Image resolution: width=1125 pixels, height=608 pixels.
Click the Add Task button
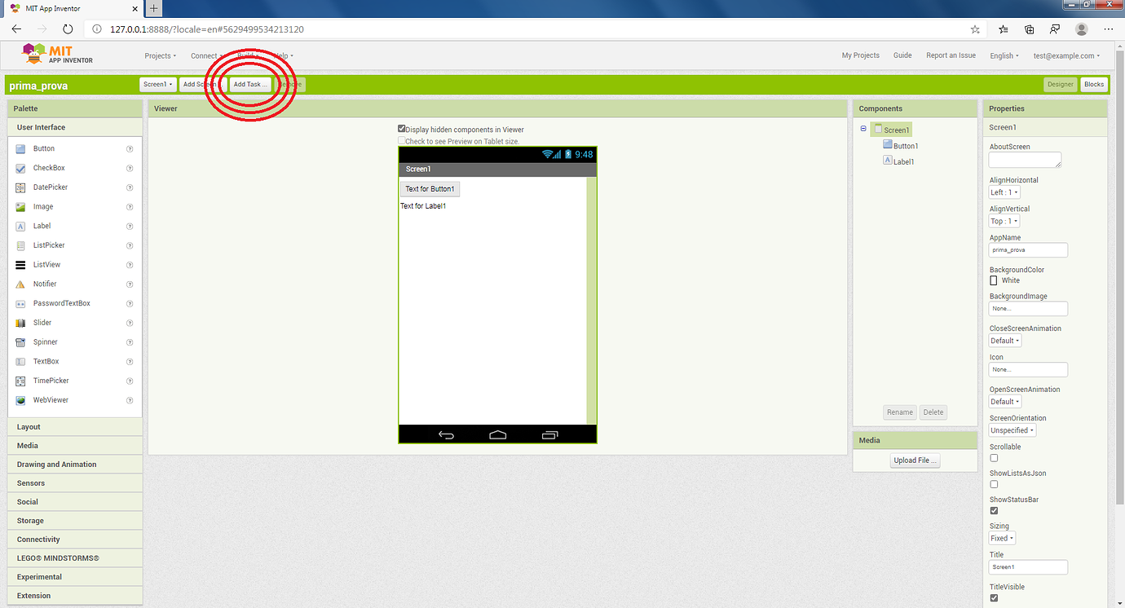point(249,84)
